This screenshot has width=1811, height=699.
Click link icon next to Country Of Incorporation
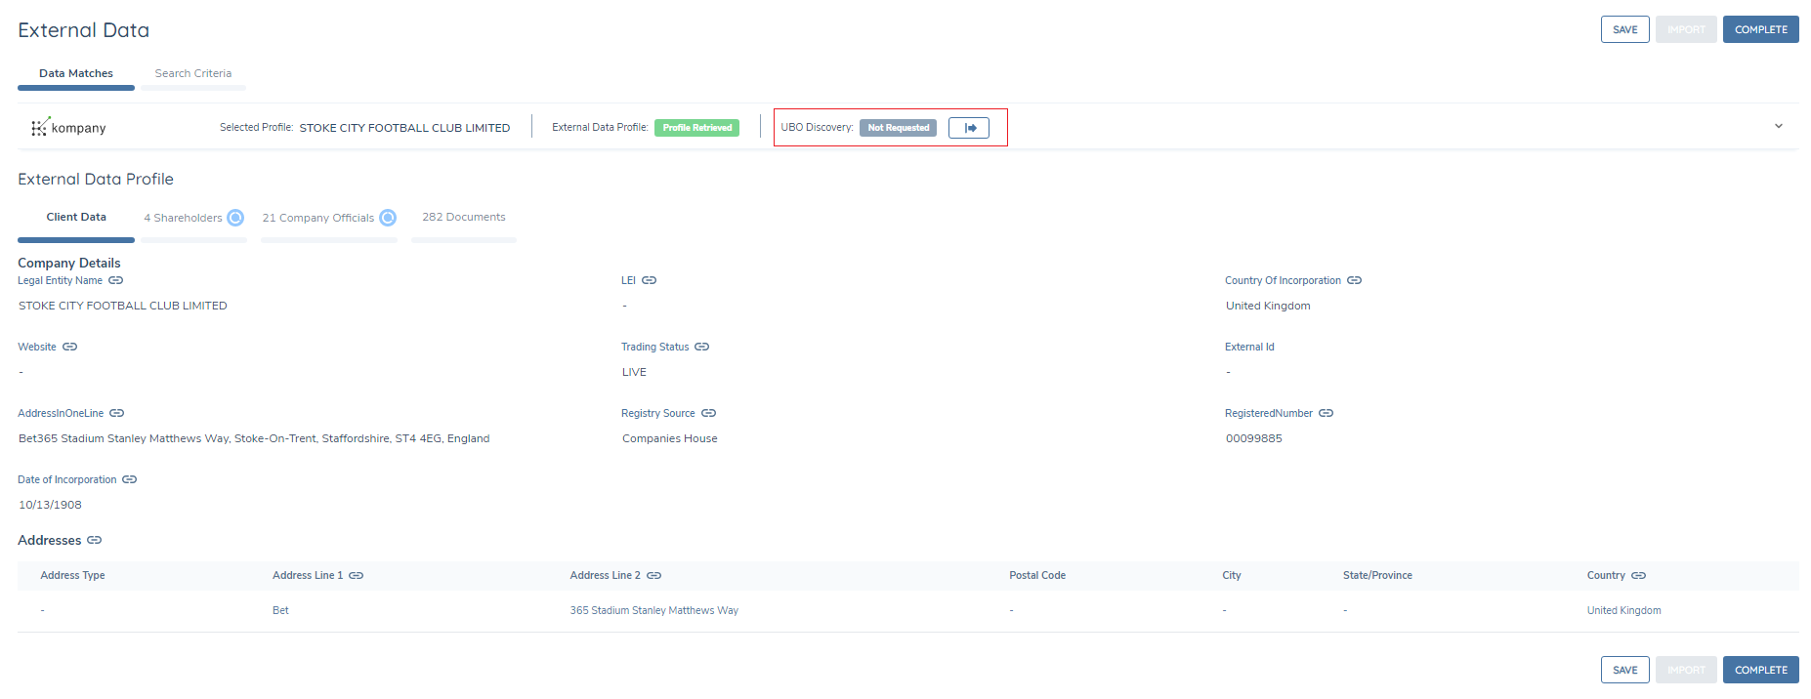pos(1354,280)
